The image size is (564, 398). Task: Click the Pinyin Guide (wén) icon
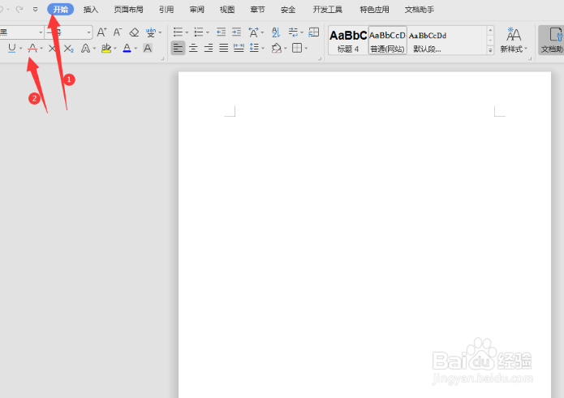coord(151,32)
